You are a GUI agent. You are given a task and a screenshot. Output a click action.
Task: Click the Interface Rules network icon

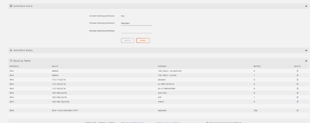click(11, 50)
